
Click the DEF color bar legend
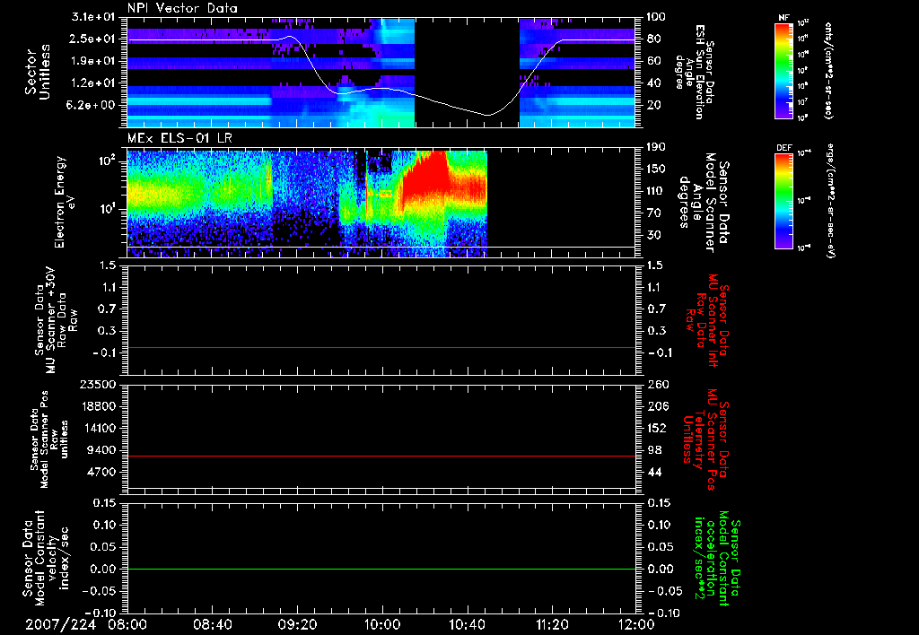point(784,201)
